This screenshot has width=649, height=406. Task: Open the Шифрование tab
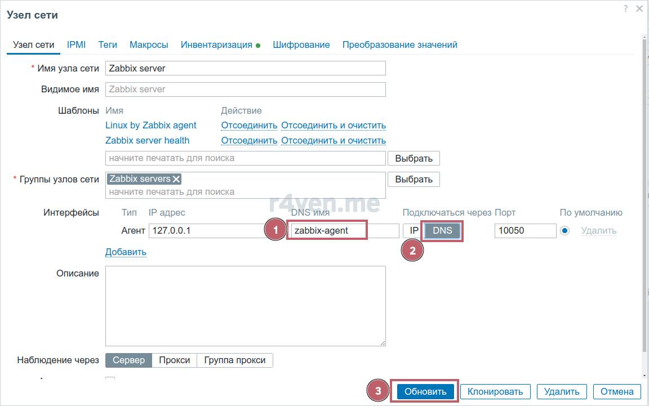pos(301,44)
